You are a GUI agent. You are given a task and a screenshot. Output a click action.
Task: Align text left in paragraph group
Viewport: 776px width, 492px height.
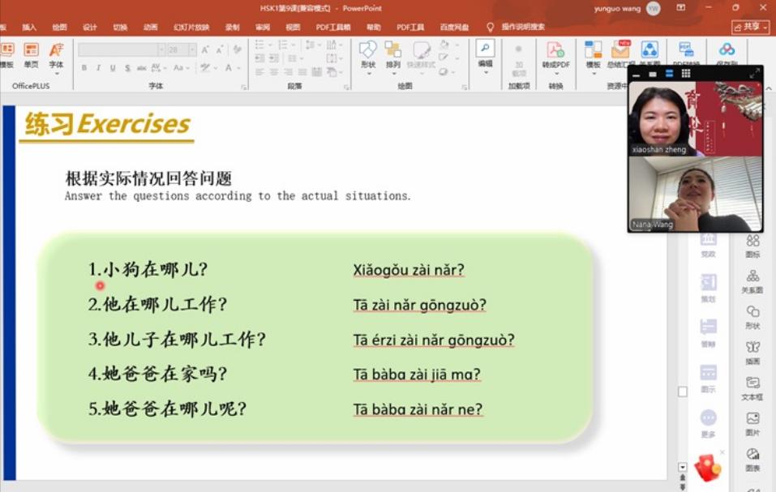(259, 73)
